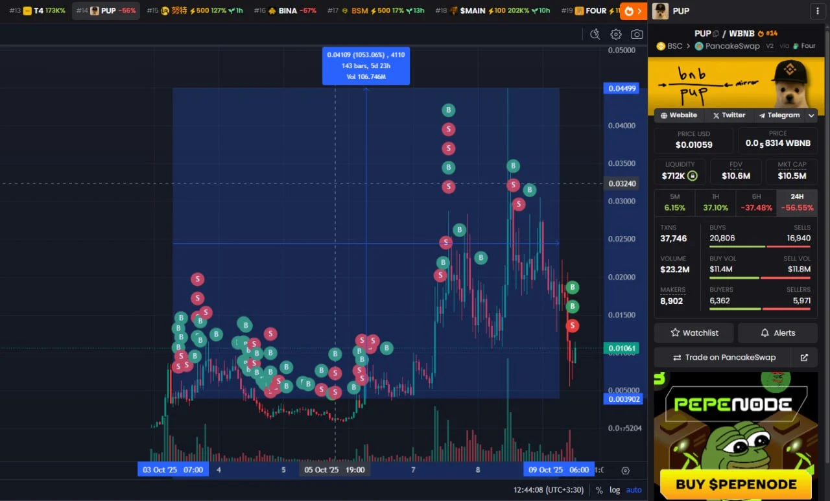Expand more social links chevron
This screenshot has height=501, width=830.
click(x=811, y=115)
